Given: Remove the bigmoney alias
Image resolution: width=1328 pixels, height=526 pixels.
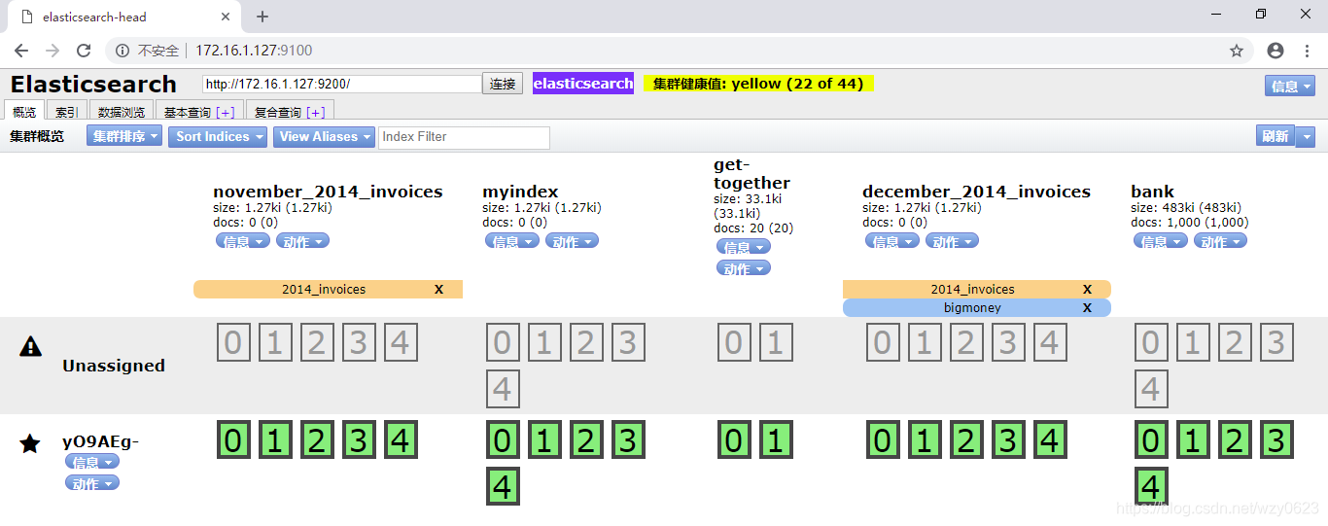Looking at the screenshot, I should point(1087,307).
